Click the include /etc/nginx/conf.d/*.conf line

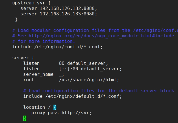(57, 47)
